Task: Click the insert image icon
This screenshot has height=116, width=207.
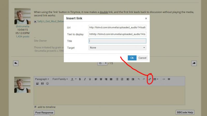Action: point(37,84)
